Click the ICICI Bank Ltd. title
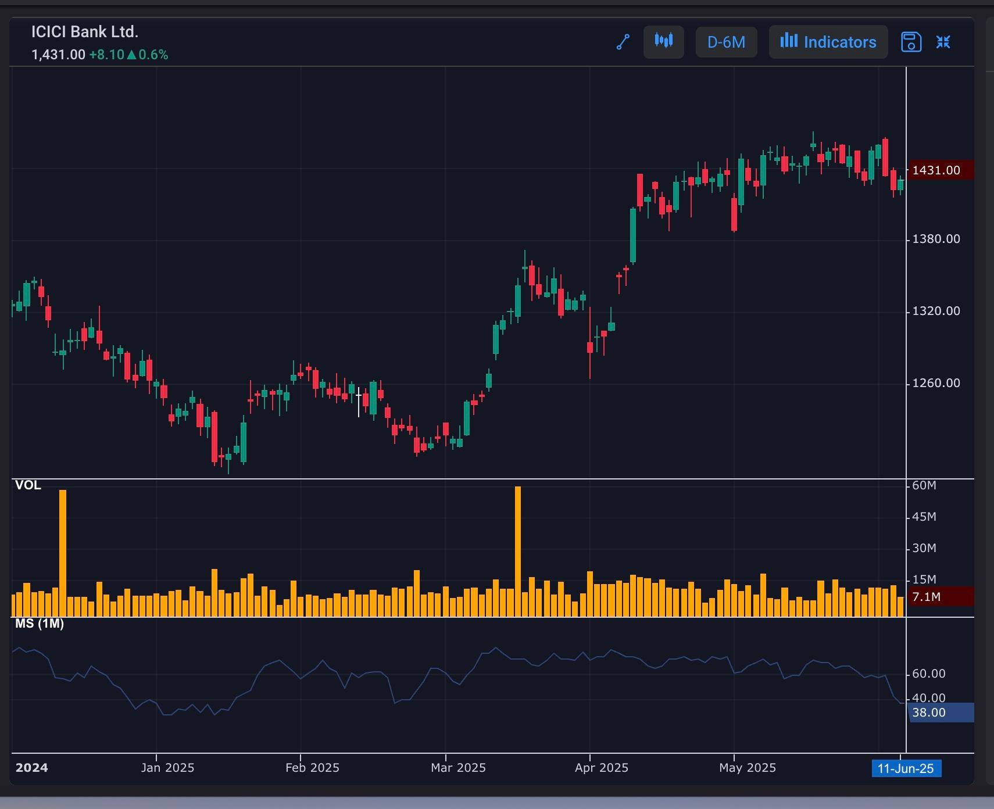This screenshot has width=994, height=809. click(x=85, y=32)
